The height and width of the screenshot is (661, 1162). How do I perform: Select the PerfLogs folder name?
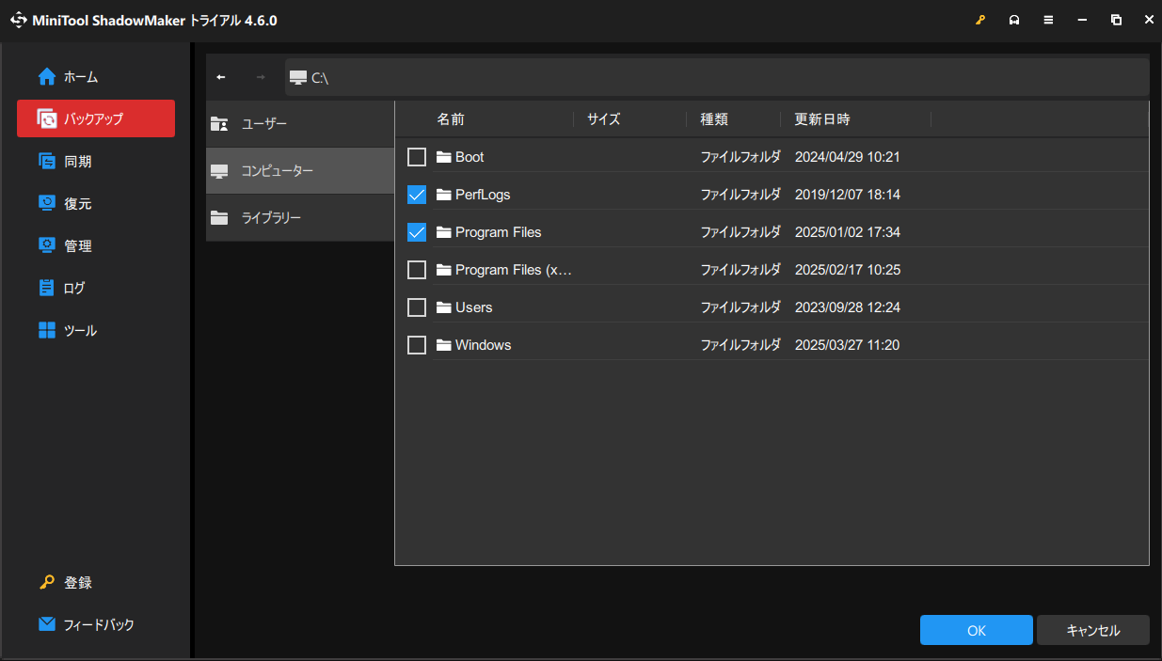483,195
